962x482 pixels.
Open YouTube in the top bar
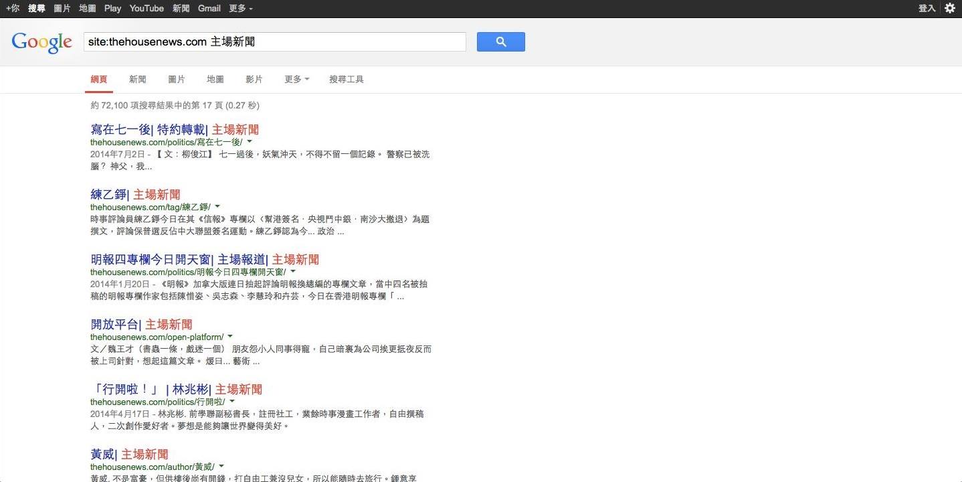(x=147, y=8)
